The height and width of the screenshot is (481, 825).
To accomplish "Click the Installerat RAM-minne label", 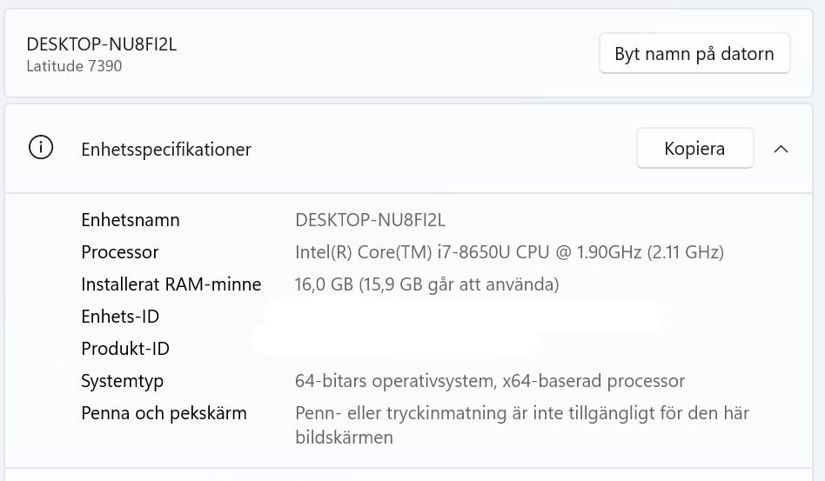I will [171, 284].
